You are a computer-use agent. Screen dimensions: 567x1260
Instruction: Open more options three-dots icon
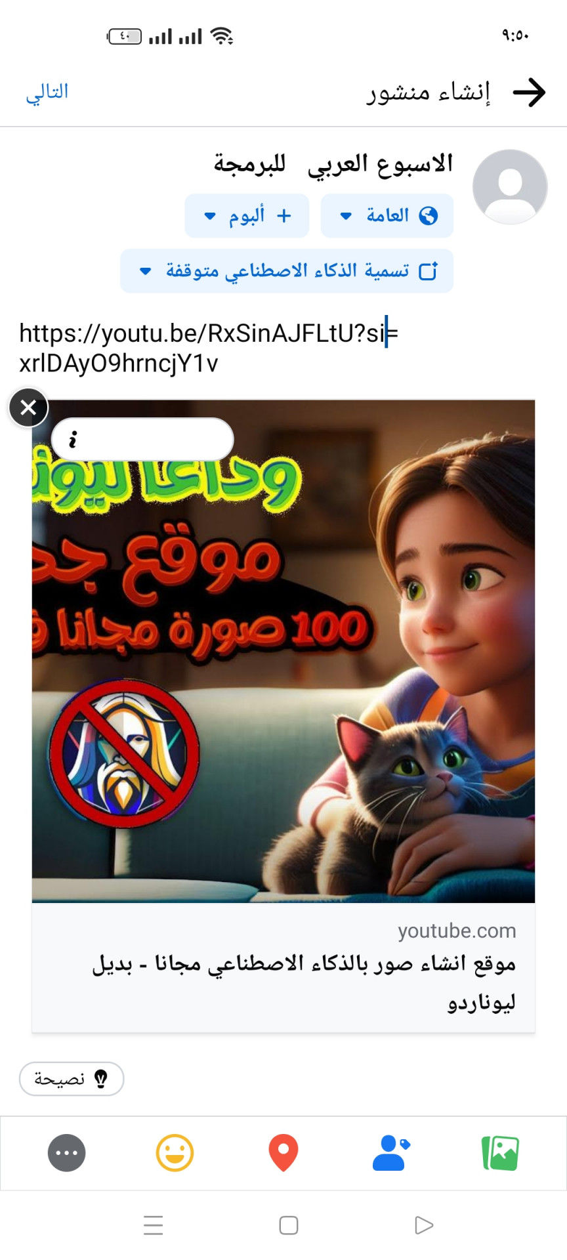click(67, 1153)
